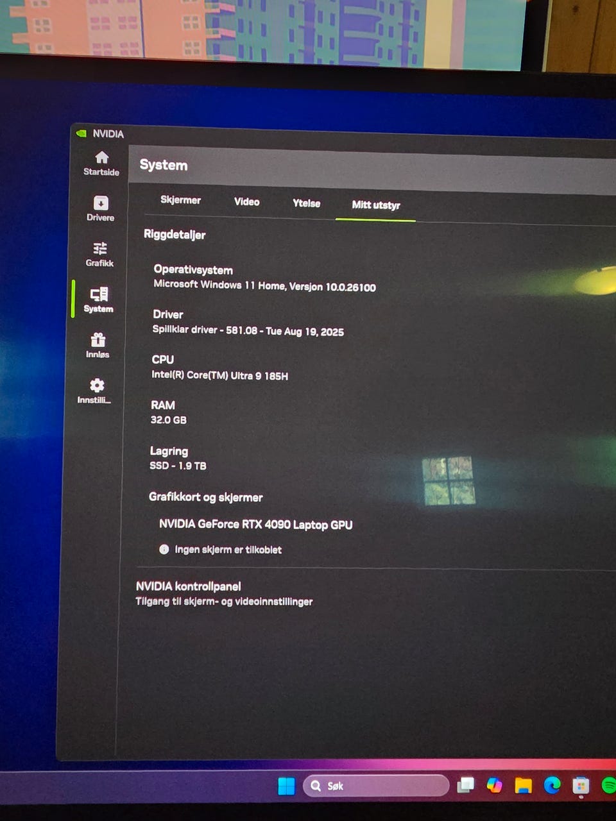Launch Copilot from the taskbar

(x=494, y=785)
